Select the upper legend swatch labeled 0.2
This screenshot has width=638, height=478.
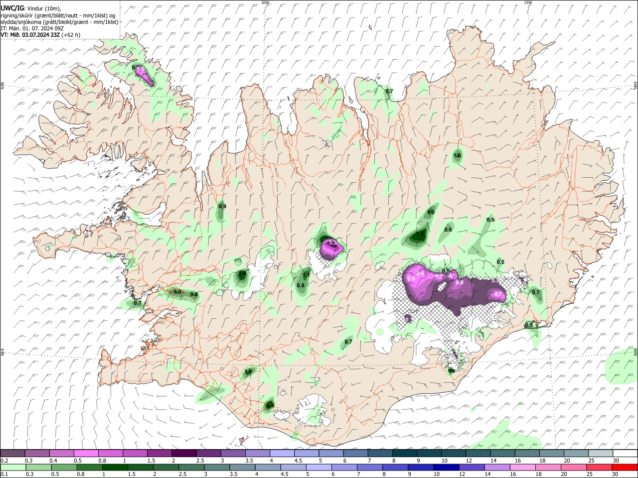12,454
